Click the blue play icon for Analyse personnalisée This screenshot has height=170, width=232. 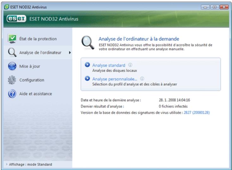click(x=87, y=78)
